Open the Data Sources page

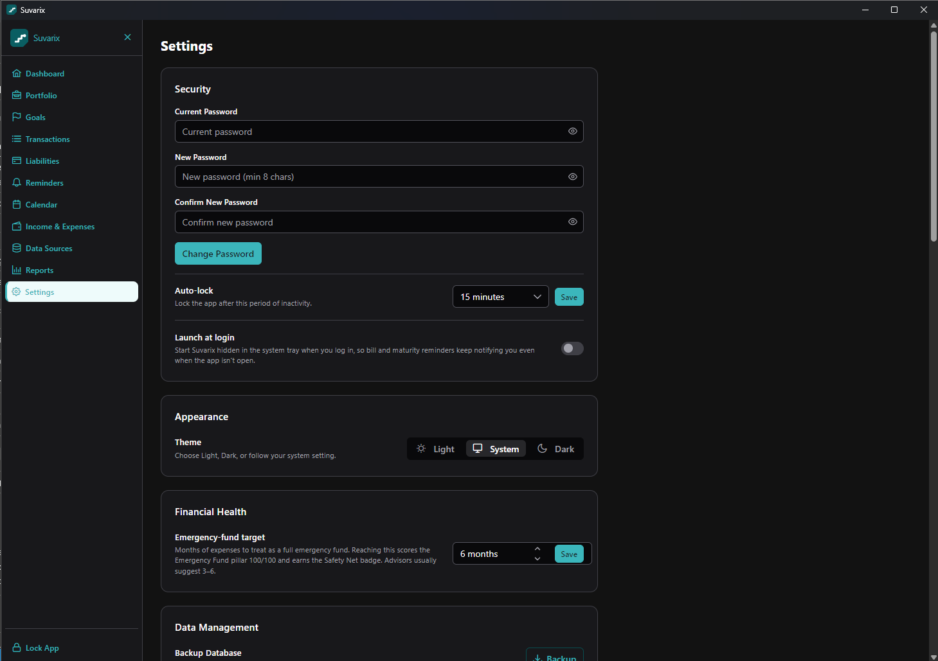click(x=72, y=248)
